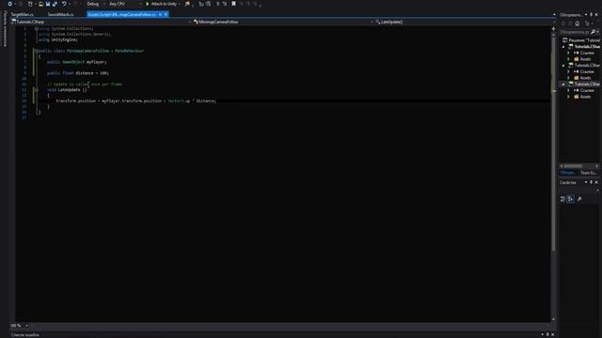Select the Solution 'Tutorial' root node

(581, 40)
